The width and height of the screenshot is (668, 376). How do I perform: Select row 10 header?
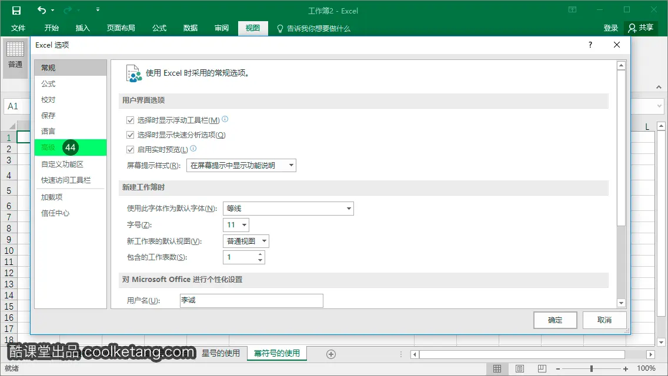tap(8, 251)
